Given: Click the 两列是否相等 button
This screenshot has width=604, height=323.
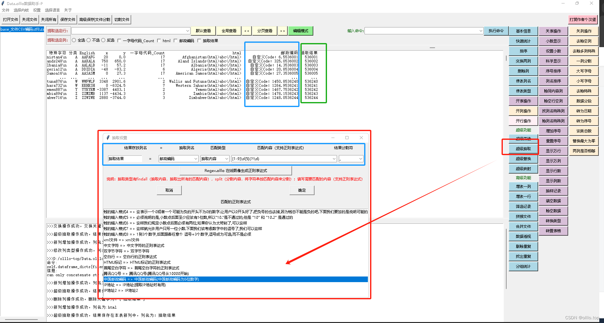Looking at the screenshot, I should pyautogui.click(x=584, y=151).
